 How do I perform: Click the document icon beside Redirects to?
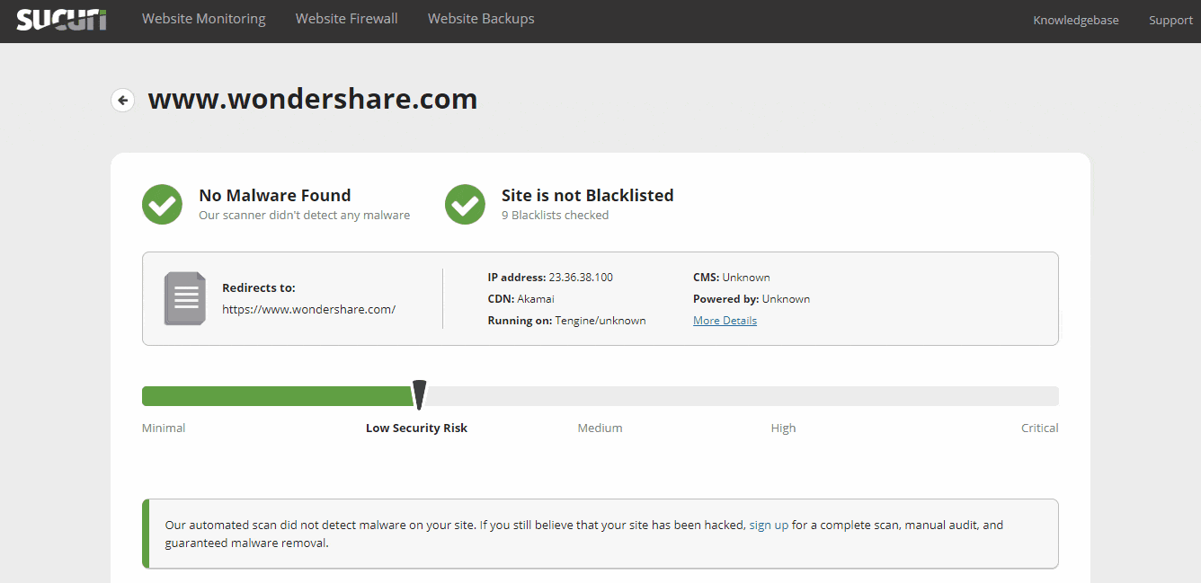click(x=184, y=298)
